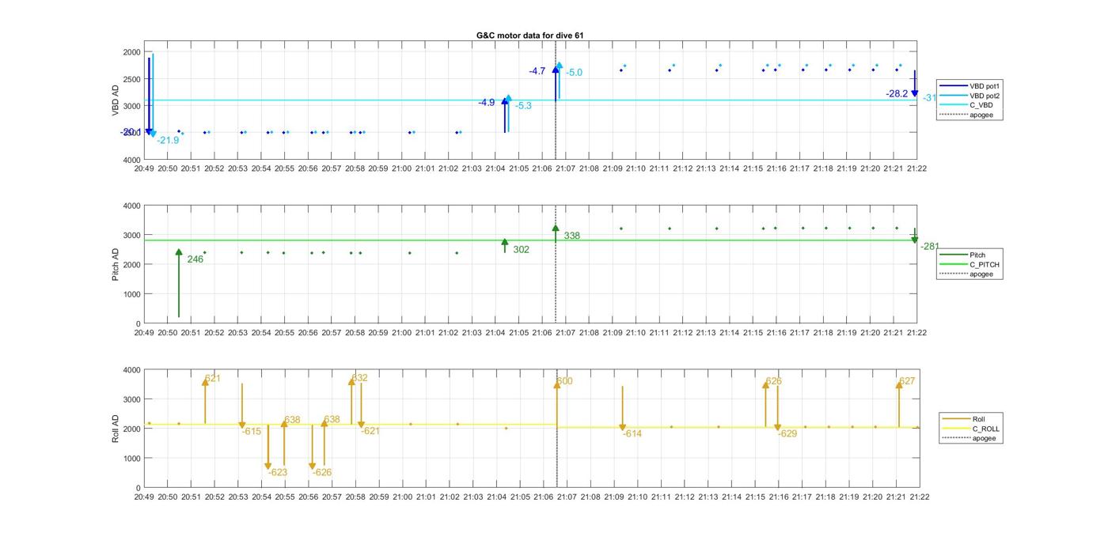Click the "-21.9" annotation in the VBD plot
The image size is (1108, 548).
click(168, 140)
